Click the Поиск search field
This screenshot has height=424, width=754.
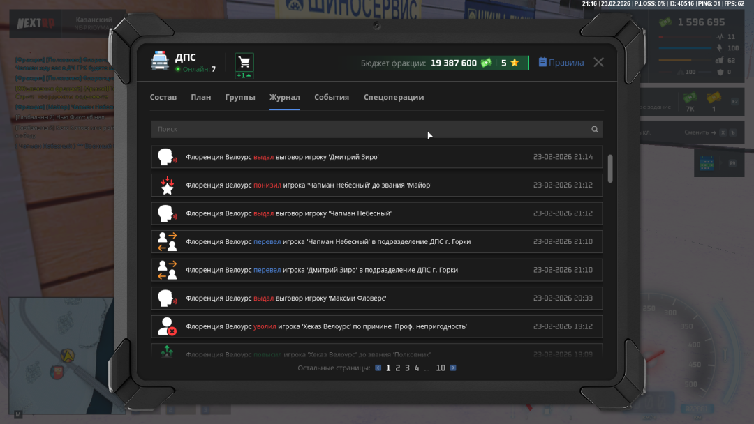click(370, 129)
